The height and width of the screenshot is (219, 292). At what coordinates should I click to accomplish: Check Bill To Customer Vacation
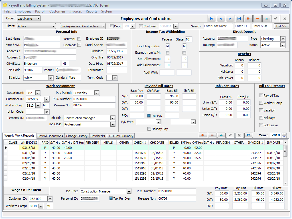pos(261,110)
